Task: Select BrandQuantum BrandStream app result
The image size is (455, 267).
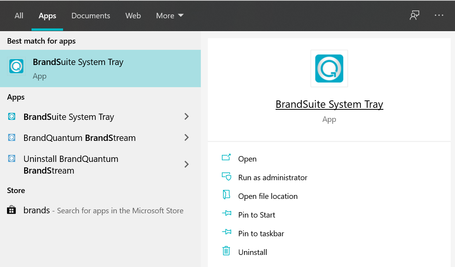Action: tap(79, 138)
